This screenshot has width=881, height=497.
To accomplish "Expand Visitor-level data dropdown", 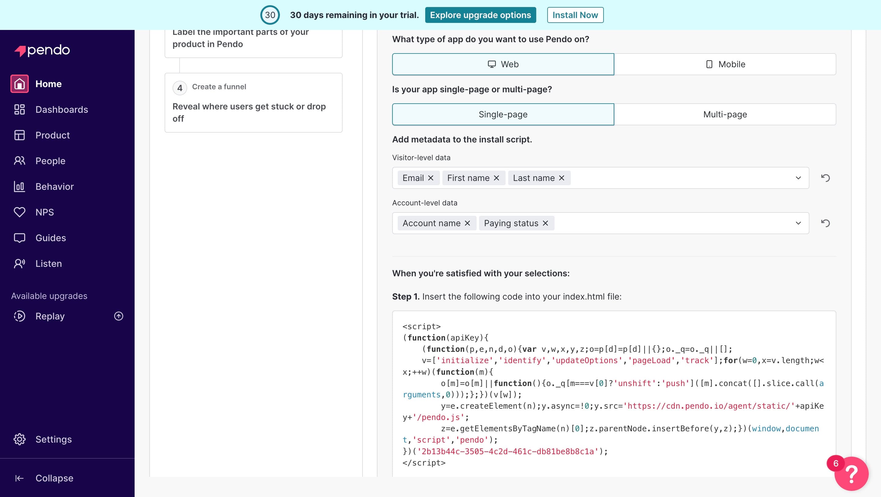I will click(x=798, y=178).
